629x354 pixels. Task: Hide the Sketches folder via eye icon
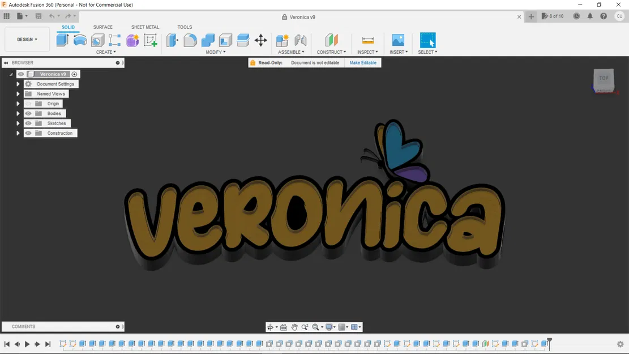tap(28, 123)
